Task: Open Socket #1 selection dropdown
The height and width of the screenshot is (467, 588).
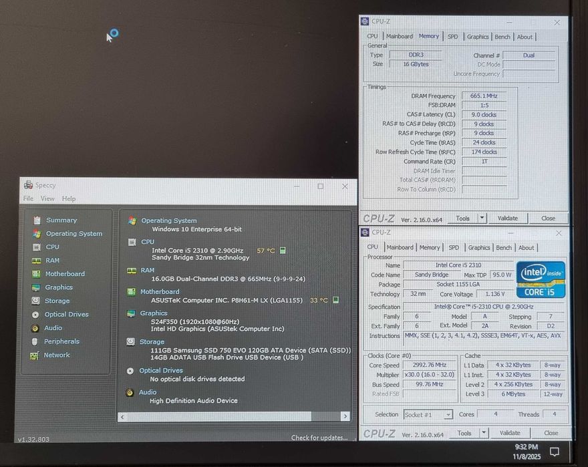Action: [428, 414]
